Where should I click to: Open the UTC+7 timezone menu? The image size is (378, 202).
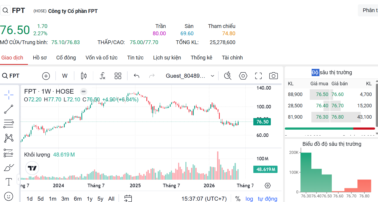pos(204,199)
